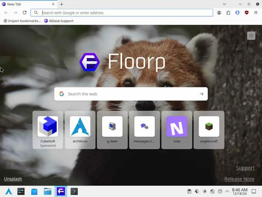Open the Release Note link
This screenshot has width=262, height=197.
(x=239, y=179)
